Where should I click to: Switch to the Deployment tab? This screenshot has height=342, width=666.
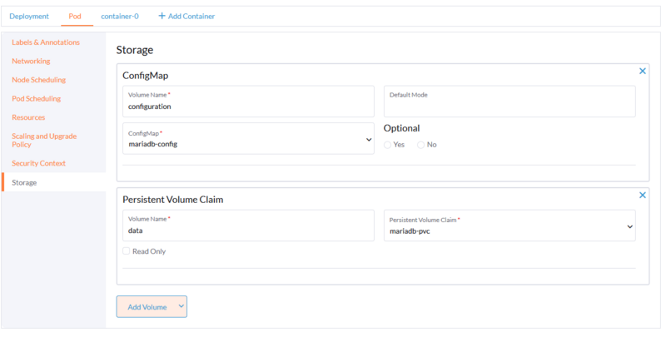coord(29,16)
